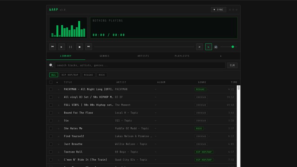Check the Tootsee Roll row
Image resolution: width=297 pixels, height=167 pixels.
pos(51,152)
